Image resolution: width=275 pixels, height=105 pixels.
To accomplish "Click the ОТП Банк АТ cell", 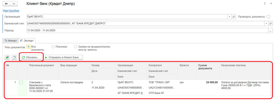I will click(x=162, y=93).
